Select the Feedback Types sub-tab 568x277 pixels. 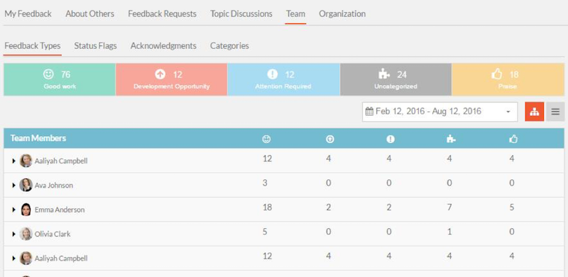(x=33, y=46)
